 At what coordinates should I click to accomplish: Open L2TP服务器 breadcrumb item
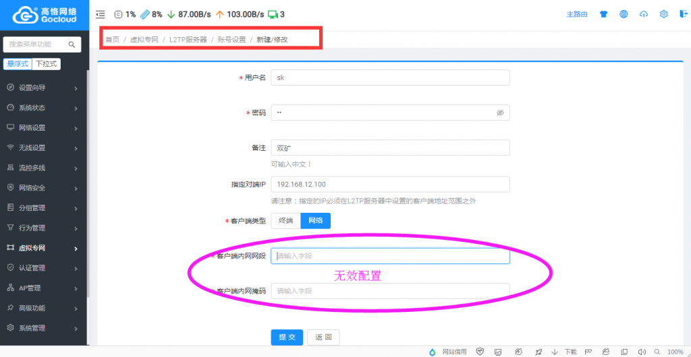[188, 40]
